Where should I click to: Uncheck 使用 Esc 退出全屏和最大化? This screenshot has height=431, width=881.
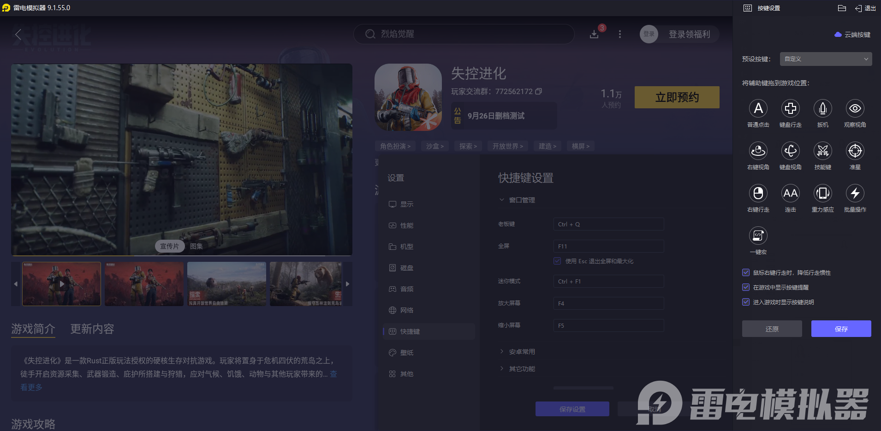coord(558,261)
